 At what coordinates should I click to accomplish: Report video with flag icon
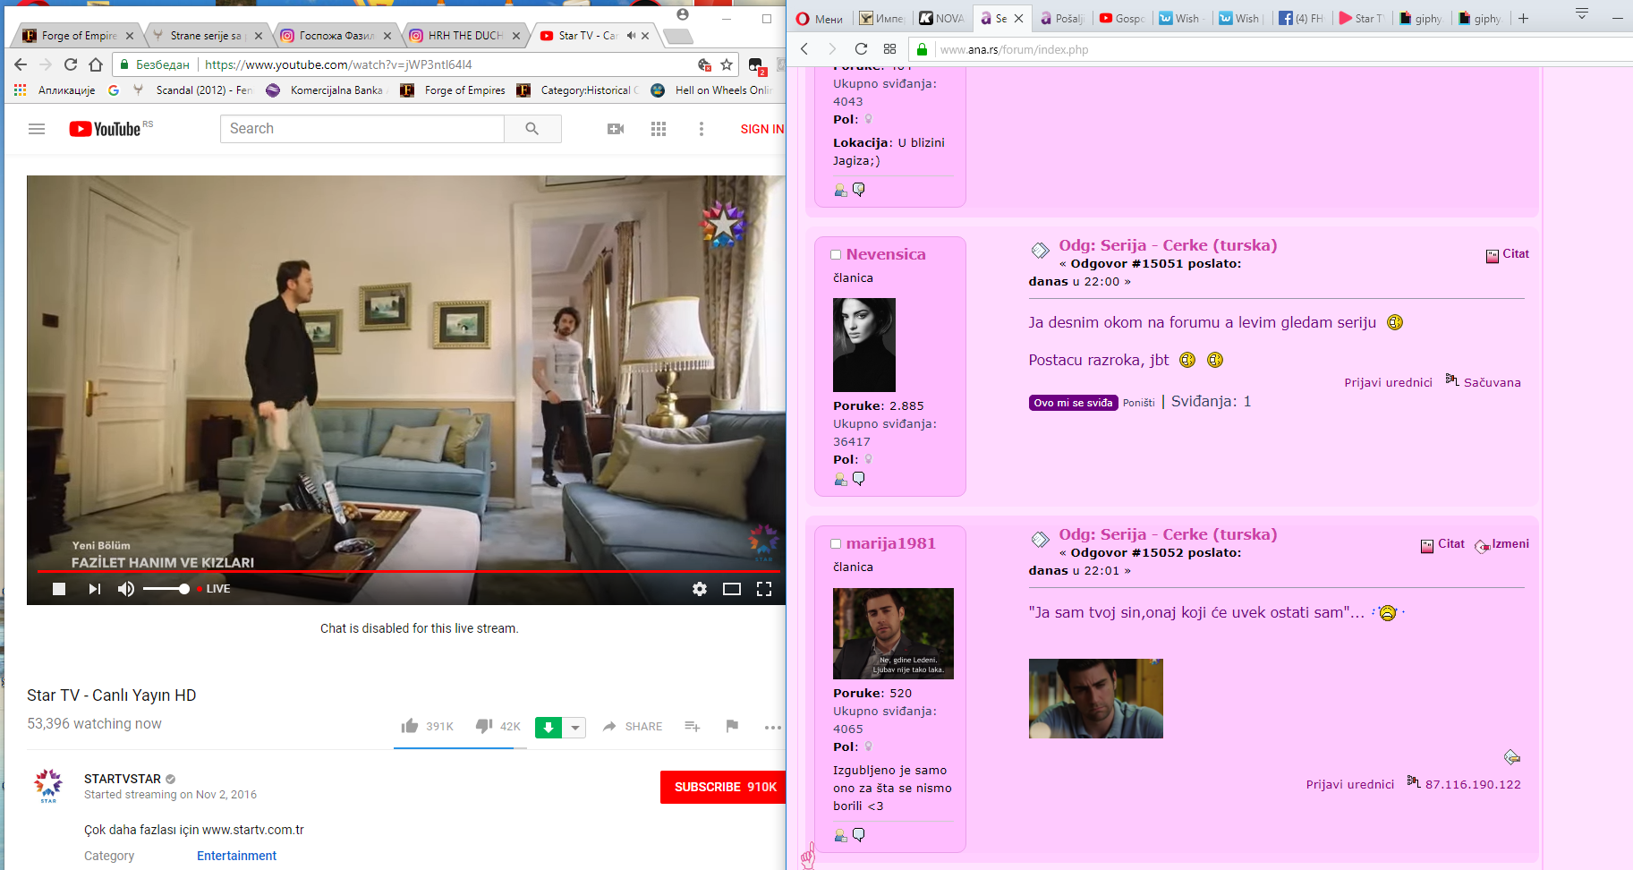pyautogui.click(x=732, y=726)
